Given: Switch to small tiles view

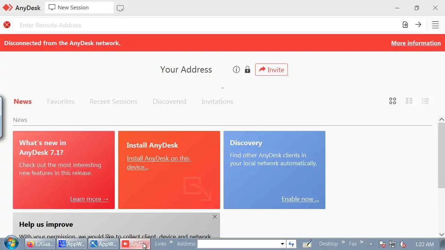Looking at the screenshot, I should [409, 101].
